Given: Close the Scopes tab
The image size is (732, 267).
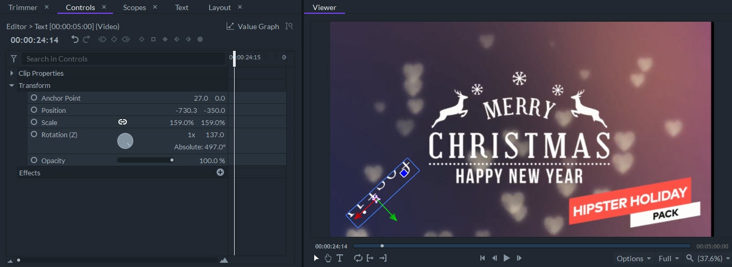Looking at the screenshot, I should pos(155,7).
